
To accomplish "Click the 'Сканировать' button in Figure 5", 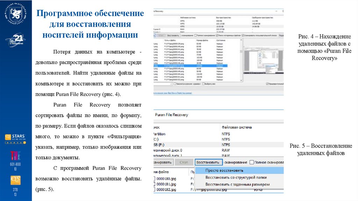I will (x=163, y=162).
